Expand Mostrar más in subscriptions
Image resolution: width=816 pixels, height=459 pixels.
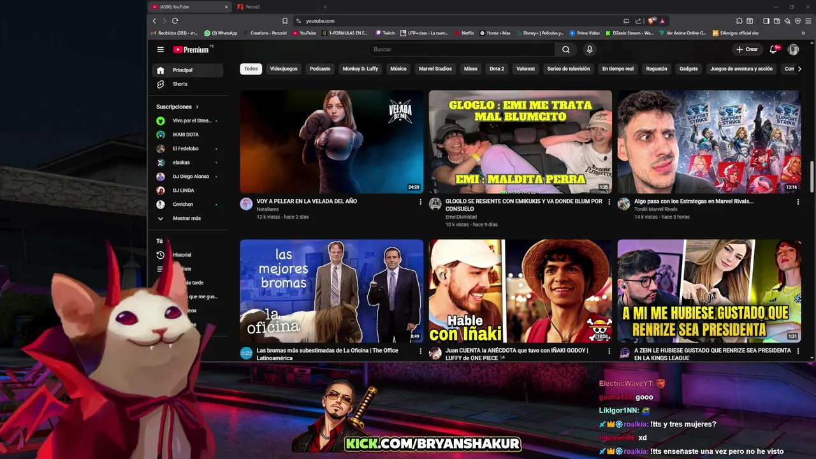(187, 218)
